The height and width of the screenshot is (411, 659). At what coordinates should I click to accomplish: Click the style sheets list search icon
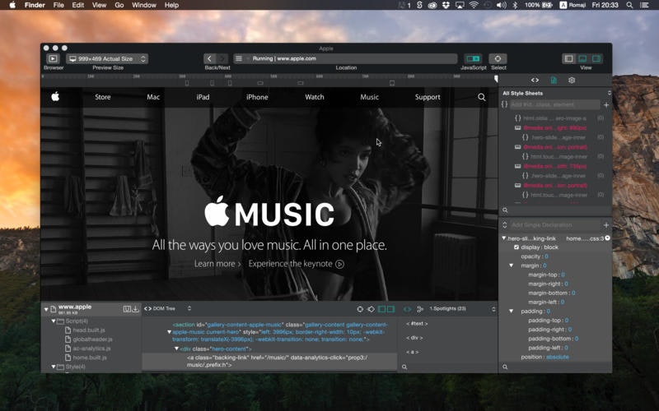point(505,210)
